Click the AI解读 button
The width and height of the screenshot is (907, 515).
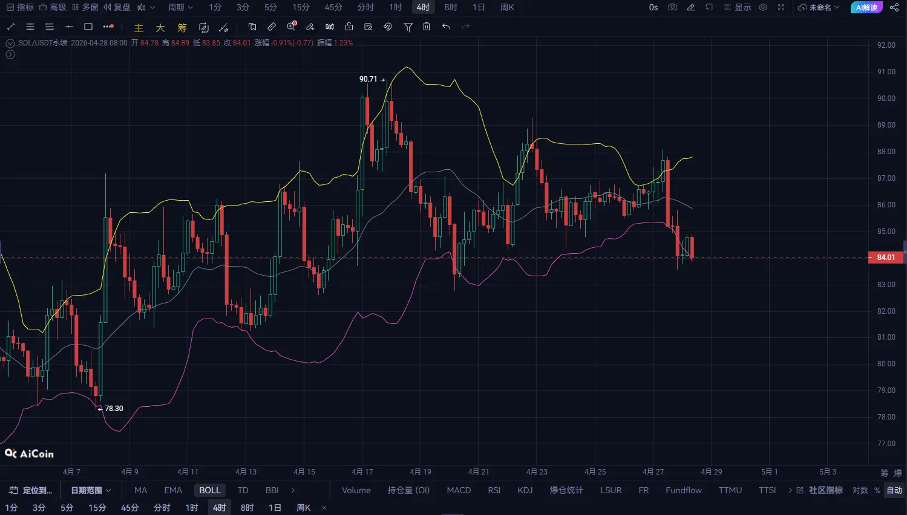(866, 7)
